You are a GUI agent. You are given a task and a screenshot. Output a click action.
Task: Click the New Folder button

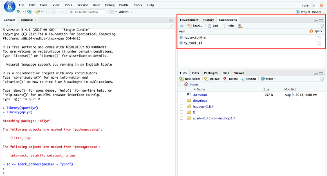click(190, 79)
